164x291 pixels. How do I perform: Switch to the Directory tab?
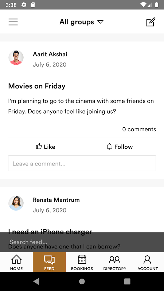click(115, 262)
